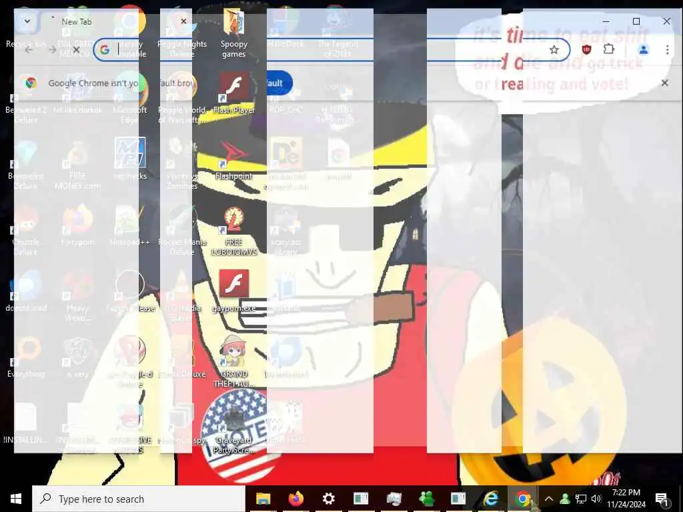Open the volume tray icon
The image size is (683, 512).
tap(596, 499)
